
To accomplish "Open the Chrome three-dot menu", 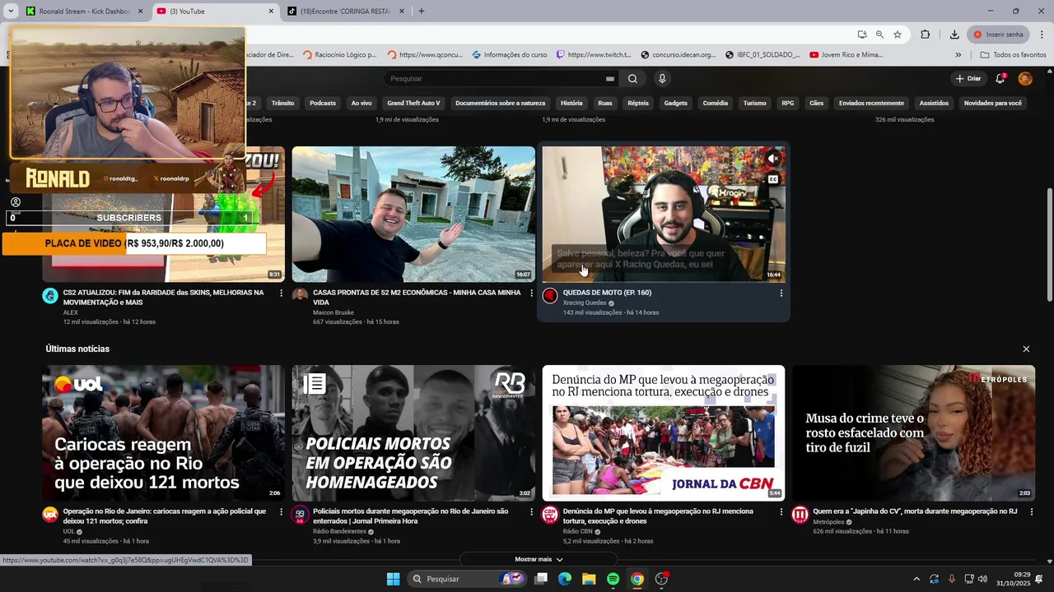I will point(1042,35).
